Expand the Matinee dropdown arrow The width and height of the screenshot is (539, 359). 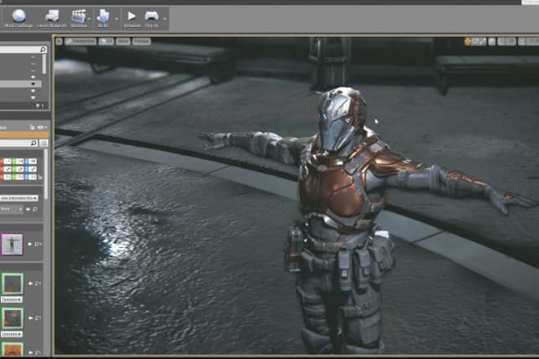click(x=90, y=18)
